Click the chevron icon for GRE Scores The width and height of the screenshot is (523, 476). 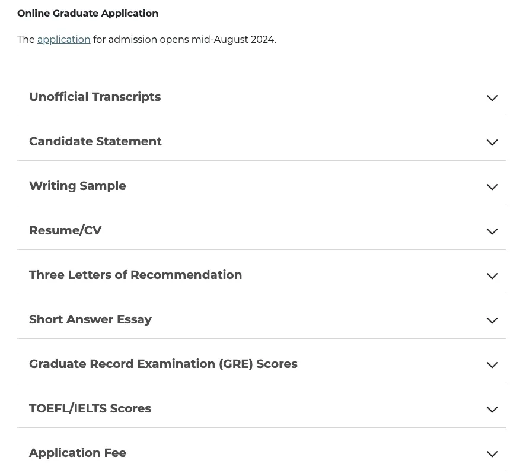tap(492, 365)
